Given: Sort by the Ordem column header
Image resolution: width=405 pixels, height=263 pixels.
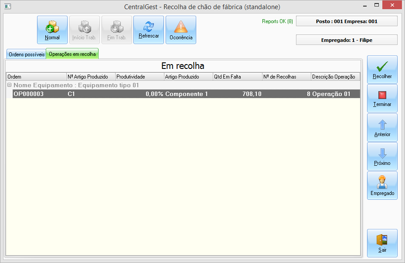Looking at the screenshot, I should 37,77.
